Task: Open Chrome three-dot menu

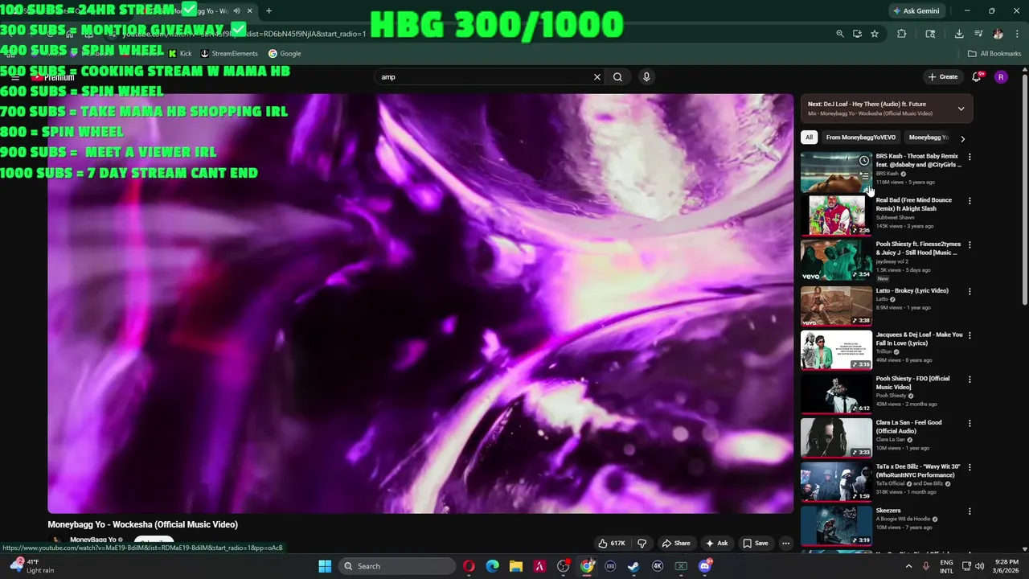Action: [1016, 34]
